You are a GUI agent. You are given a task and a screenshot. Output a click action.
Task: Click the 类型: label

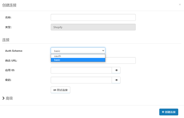click(x=8, y=27)
